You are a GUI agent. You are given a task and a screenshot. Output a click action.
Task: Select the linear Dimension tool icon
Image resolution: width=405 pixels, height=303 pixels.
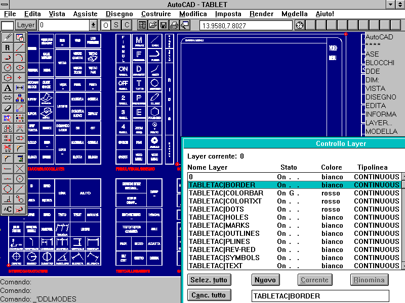click(20, 88)
